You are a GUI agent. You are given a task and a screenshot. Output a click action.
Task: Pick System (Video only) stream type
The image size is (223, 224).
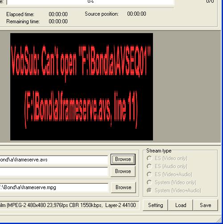point(171,182)
